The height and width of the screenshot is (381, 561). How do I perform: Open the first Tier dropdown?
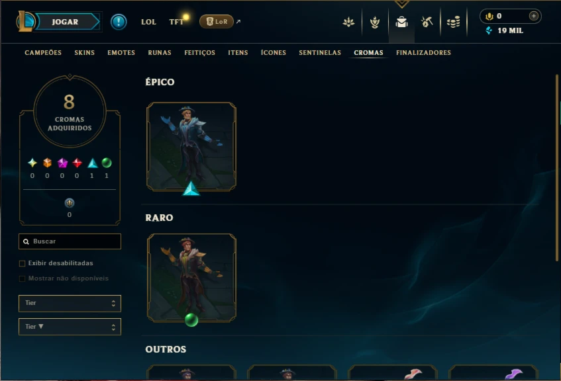tap(70, 304)
